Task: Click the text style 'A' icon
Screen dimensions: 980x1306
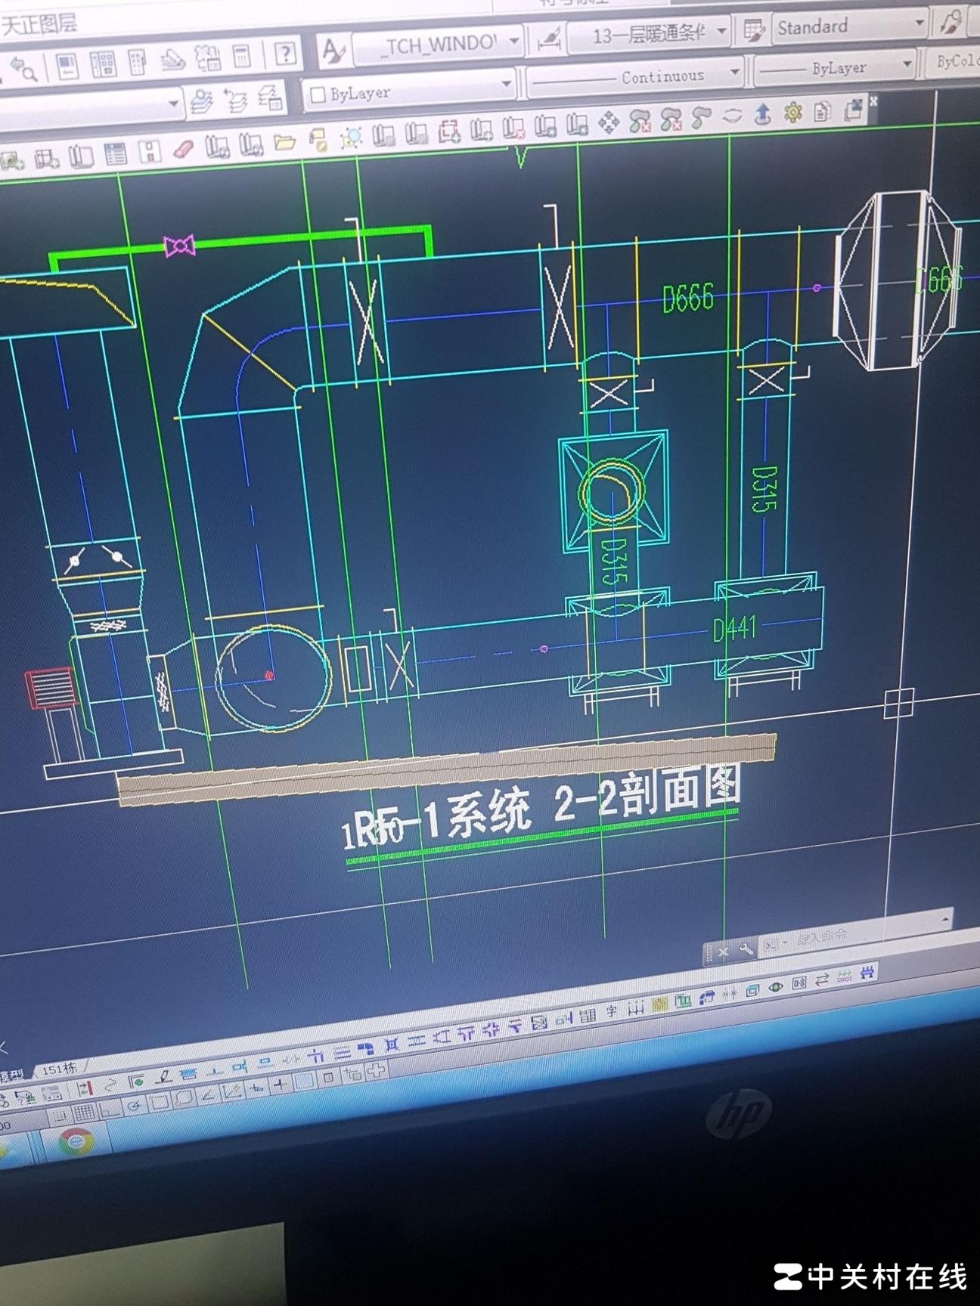Action: pos(333,51)
